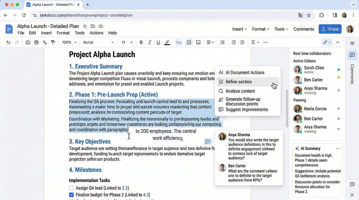
Task: Click the insert image icon
Action: click(198, 42)
